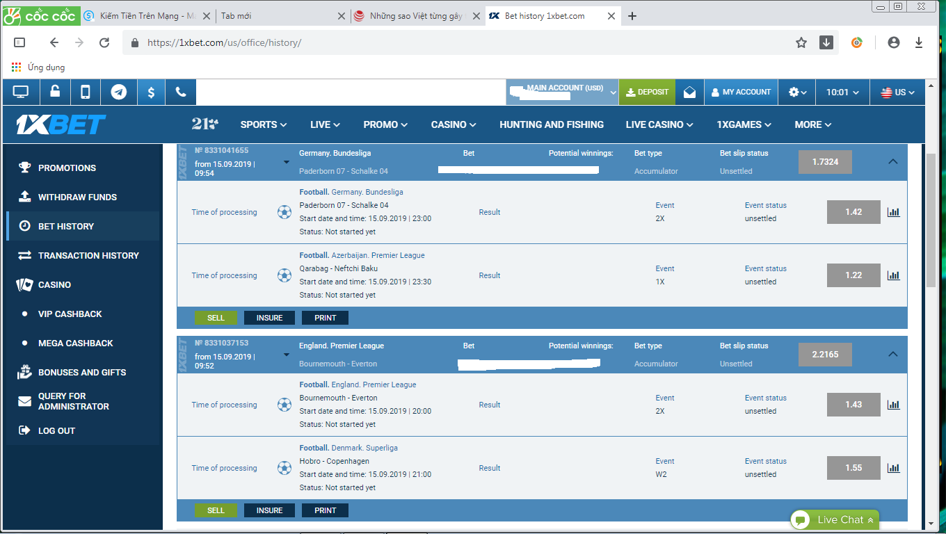946x534 pixels.
Task: Open statistics chart icon for Paderborn 07 - Schalke 04
Action: tap(894, 212)
